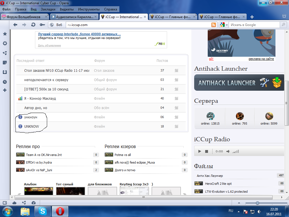Open the Анти Хак Лаунчер file

pos(210,176)
